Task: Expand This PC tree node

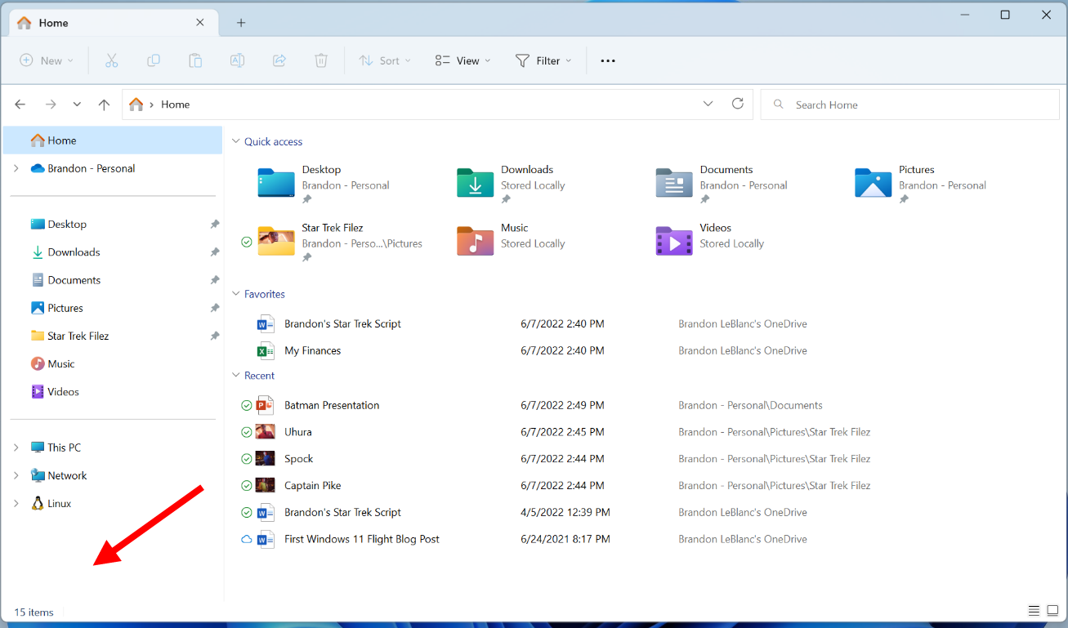Action: click(x=16, y=448)
